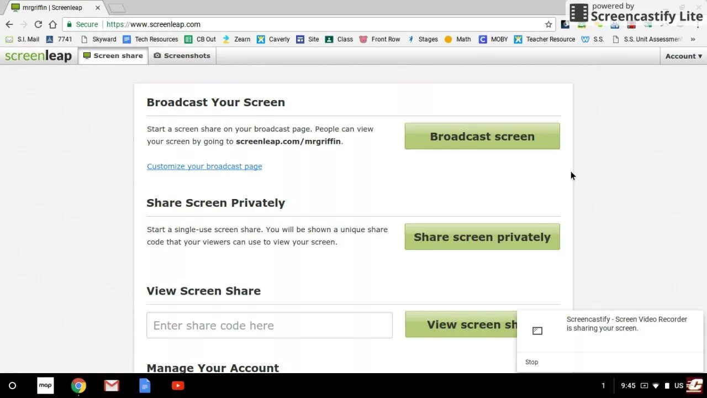This screenshot has width=707, height=398.
Task: Click the Secure padlock indicator
Action: [x=82, y=24]
